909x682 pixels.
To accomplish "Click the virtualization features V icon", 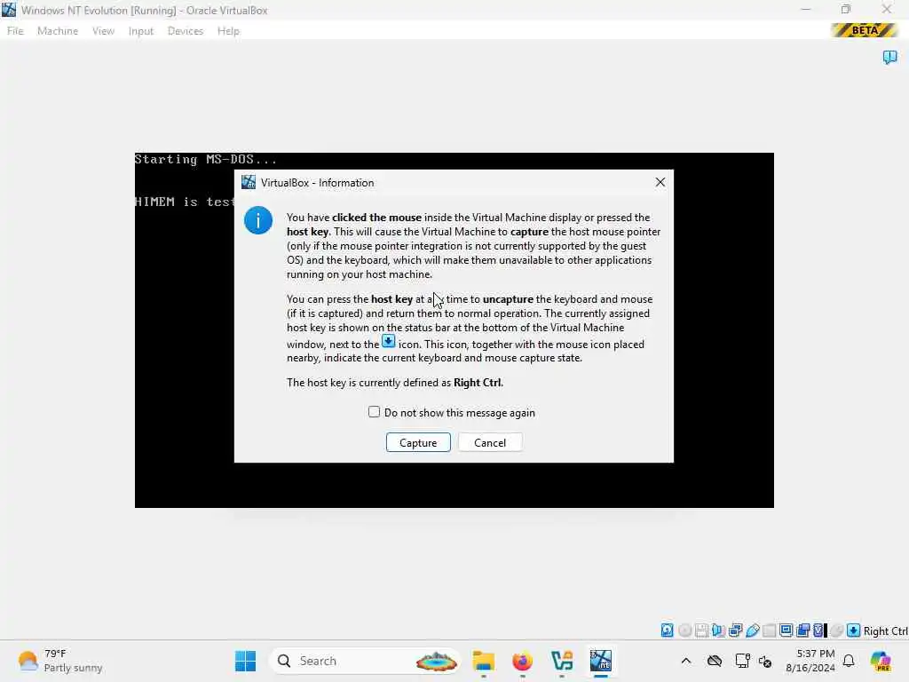I will point(819,630).
